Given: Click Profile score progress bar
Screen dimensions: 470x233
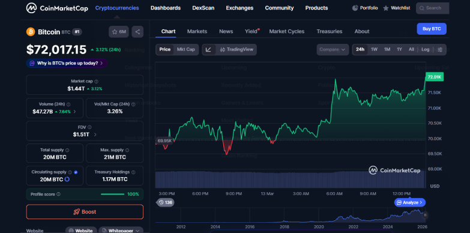Looking at the screenshot, I should [x=112, y=195].
